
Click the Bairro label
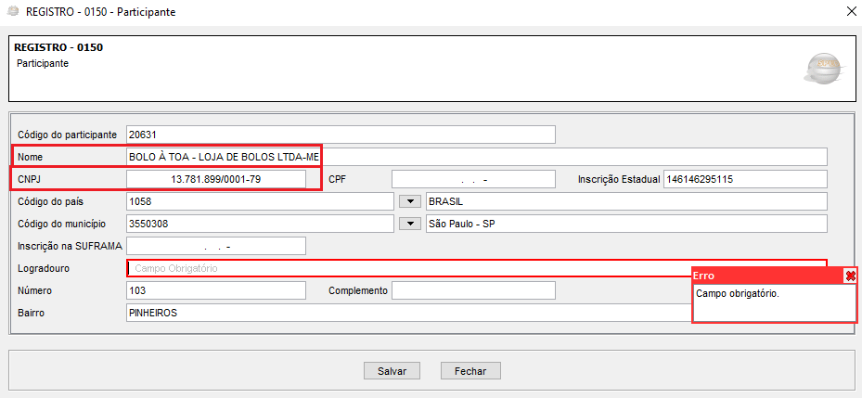(31, 313)
